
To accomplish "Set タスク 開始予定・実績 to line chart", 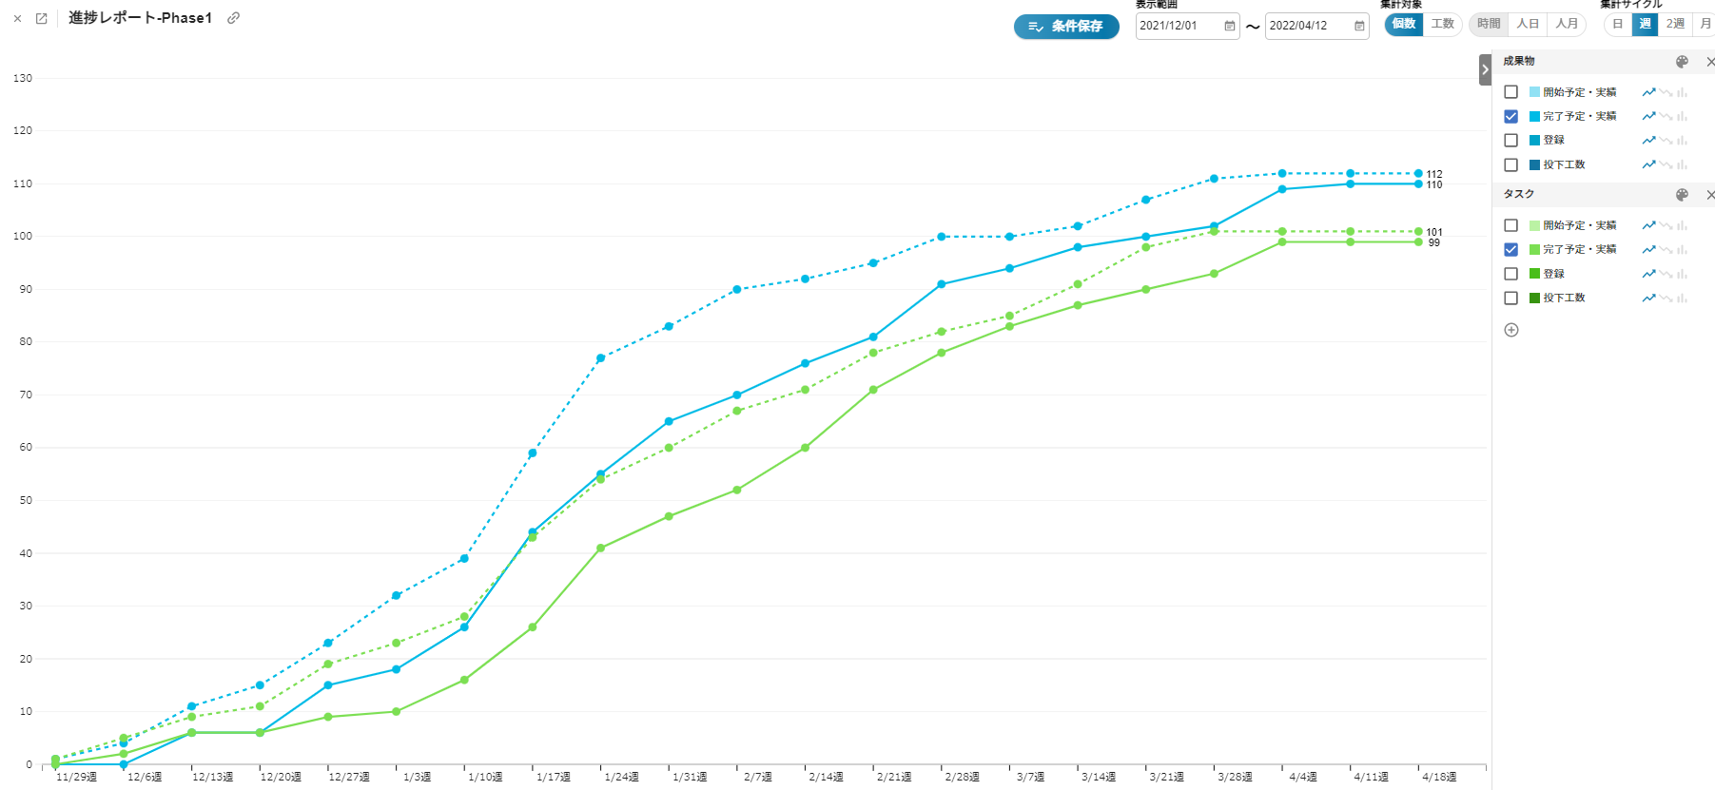I will [1648, 225].
